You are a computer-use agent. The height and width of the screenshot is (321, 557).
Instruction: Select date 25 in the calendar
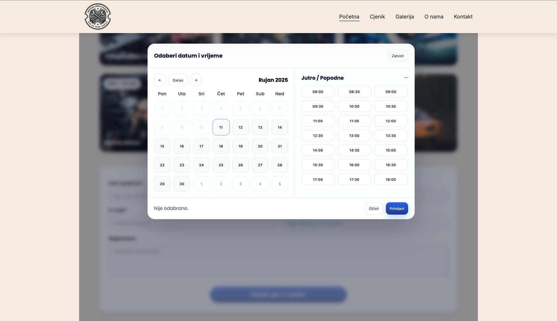click(x=221, y=165)
